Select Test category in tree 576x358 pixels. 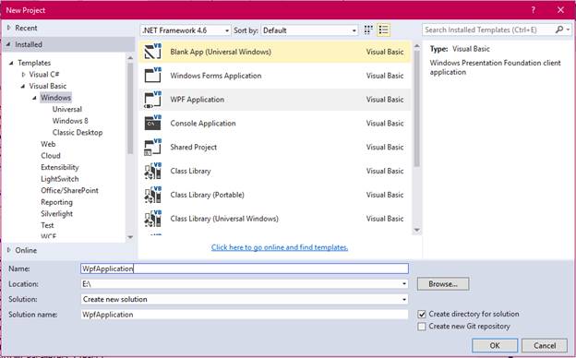pyautogui.click(x=47, y=225)
